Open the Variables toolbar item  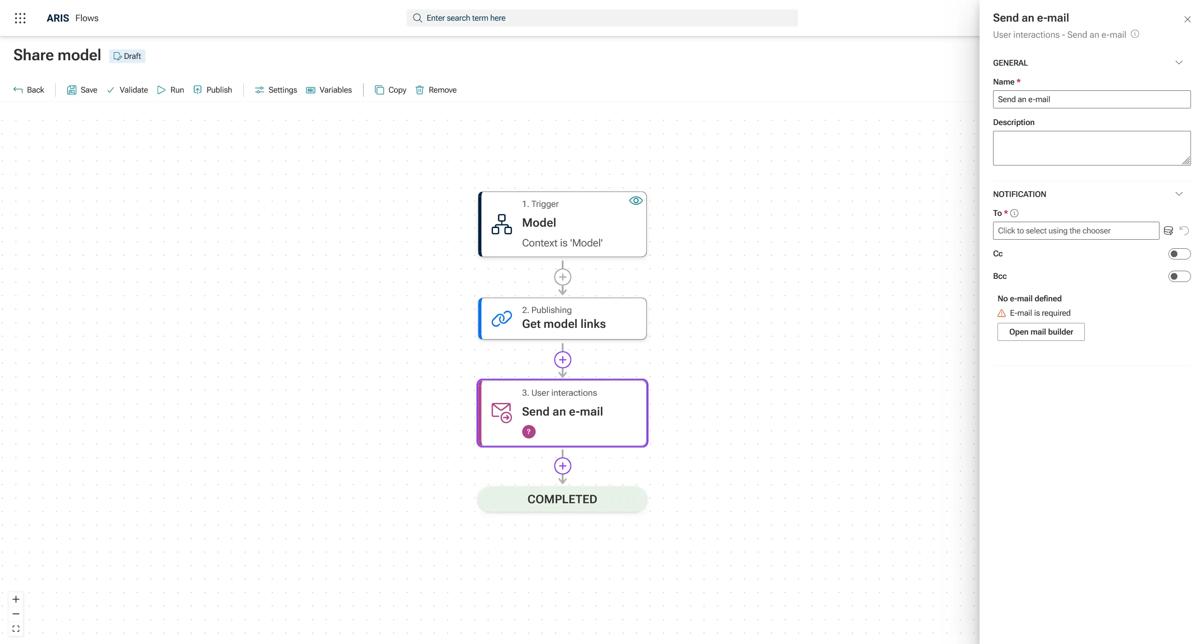[329, 90]
